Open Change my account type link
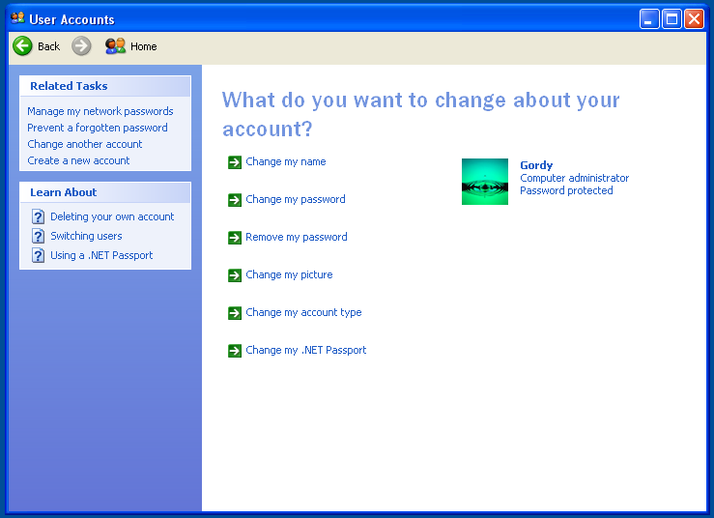This screenshot has width=714, height=518. coord(303,312)
